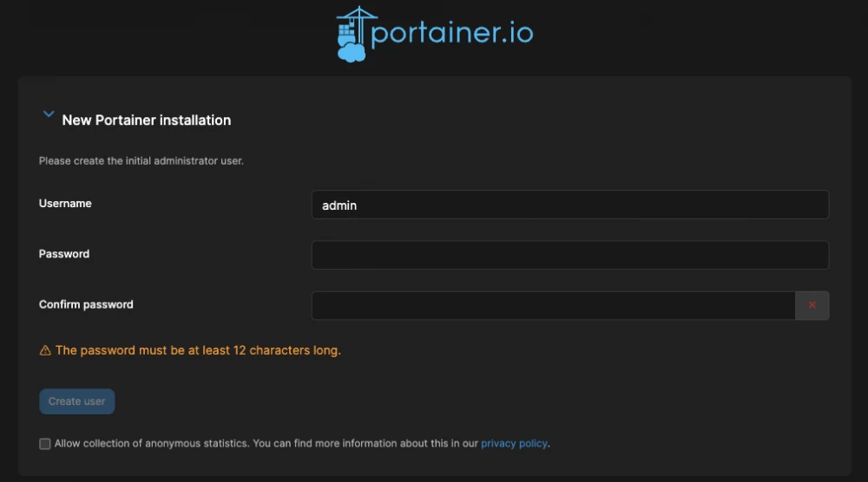Click the '12 characters long' warning message
The image size is (868, 482).
click(x=198, y=350)
